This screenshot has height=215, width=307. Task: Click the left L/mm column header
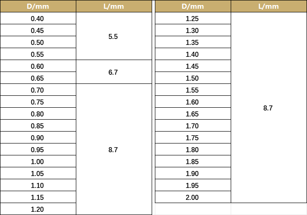114,6
